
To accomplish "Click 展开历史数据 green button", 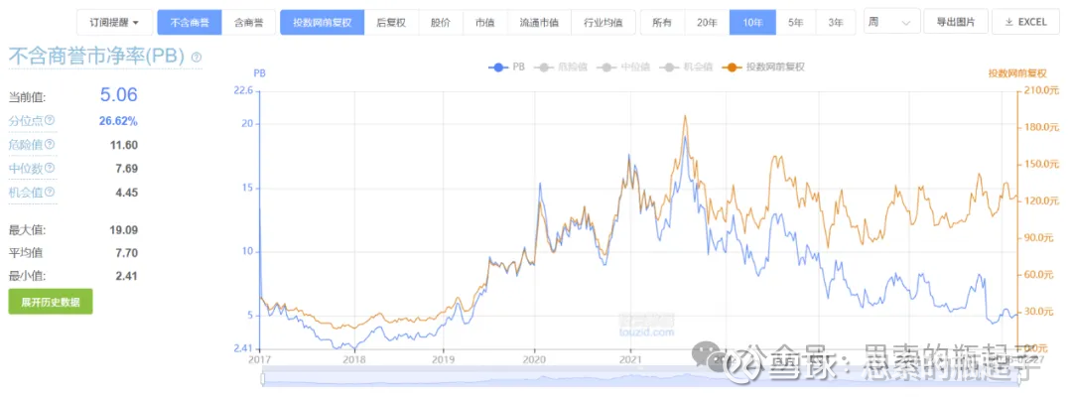I will [50, 302].
